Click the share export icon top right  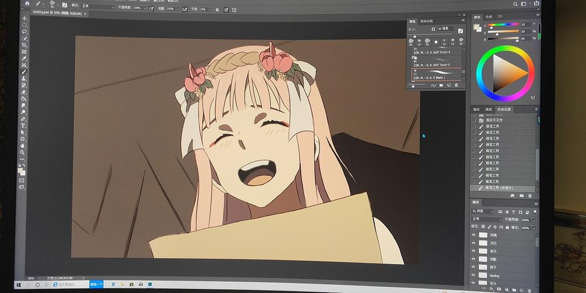(x=537, y=3)
